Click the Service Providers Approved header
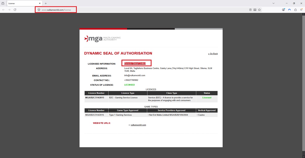The width and height of the screenshot is (305, 158). [172, 110]
